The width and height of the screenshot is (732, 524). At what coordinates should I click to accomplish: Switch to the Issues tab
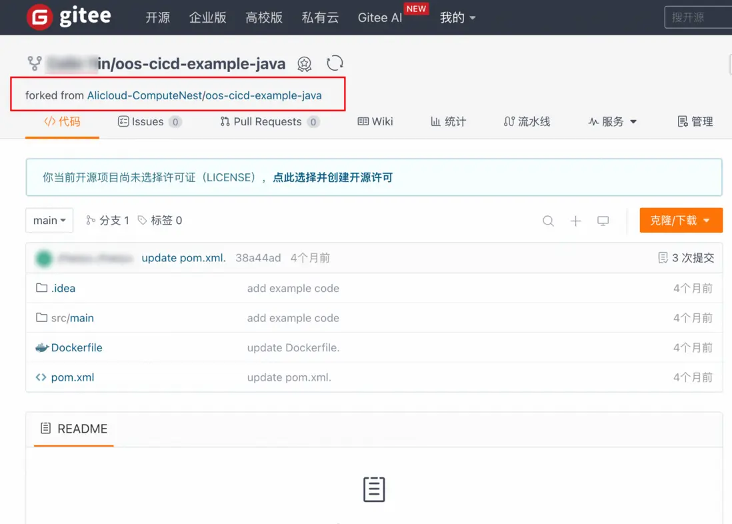coord(149,122)
